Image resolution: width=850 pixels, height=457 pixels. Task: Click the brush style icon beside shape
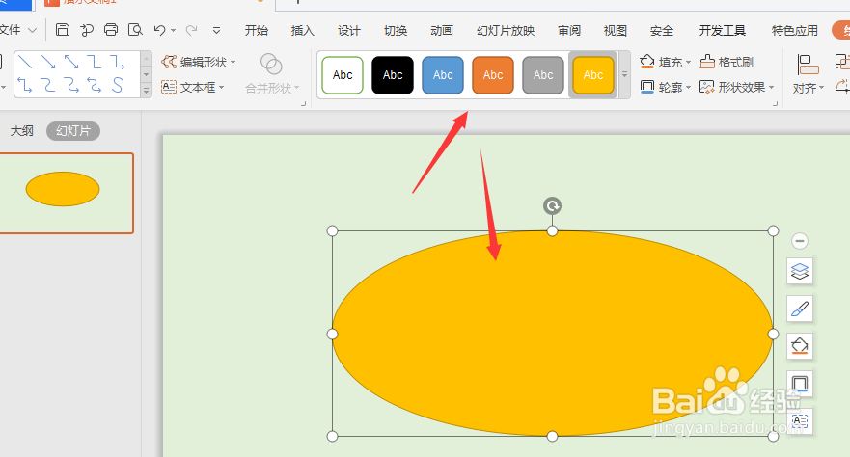(800, 309)
